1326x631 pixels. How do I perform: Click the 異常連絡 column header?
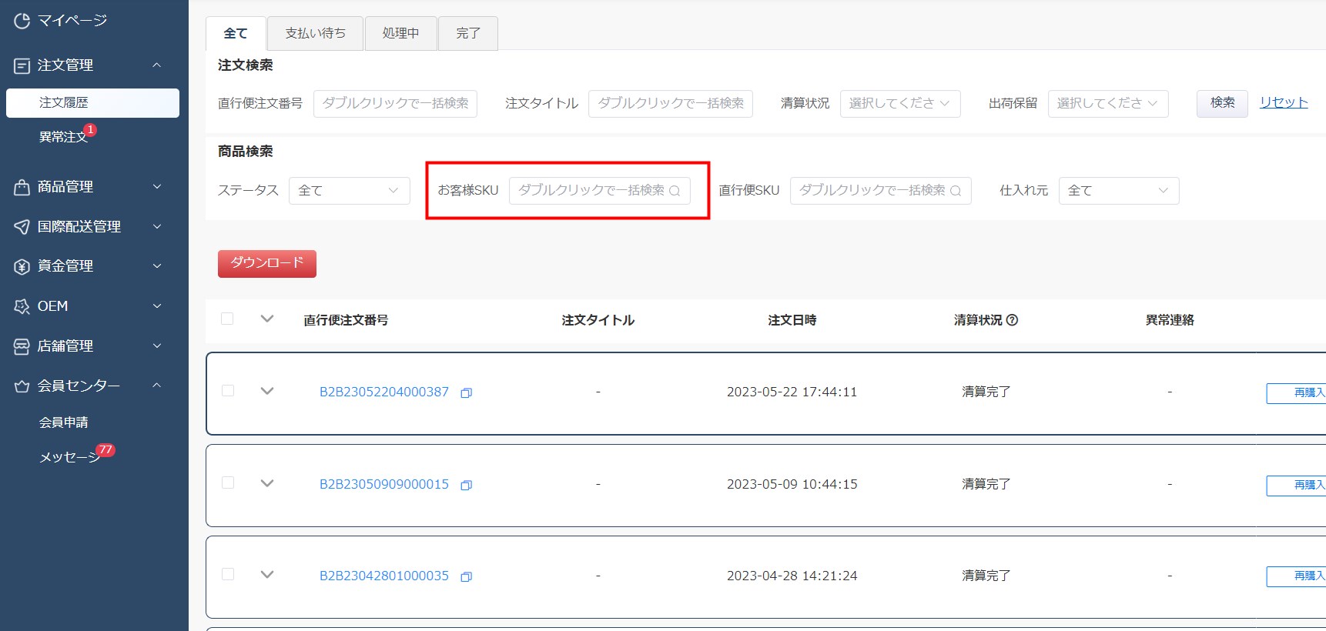pos(1170,320)
